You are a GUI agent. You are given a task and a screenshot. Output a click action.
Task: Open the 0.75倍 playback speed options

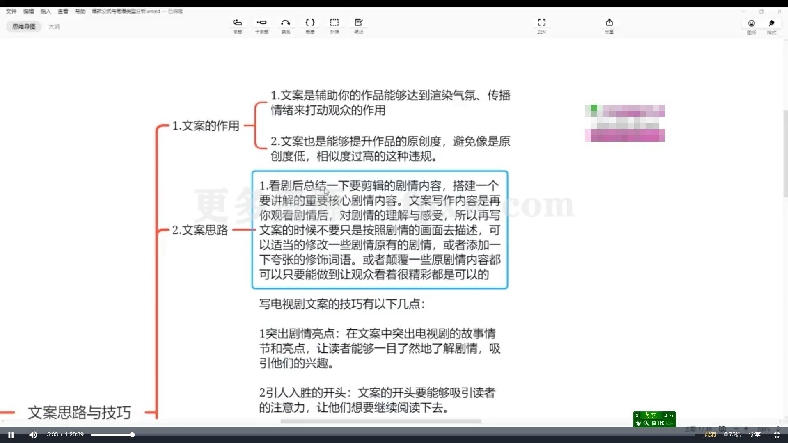pos(733,434)
